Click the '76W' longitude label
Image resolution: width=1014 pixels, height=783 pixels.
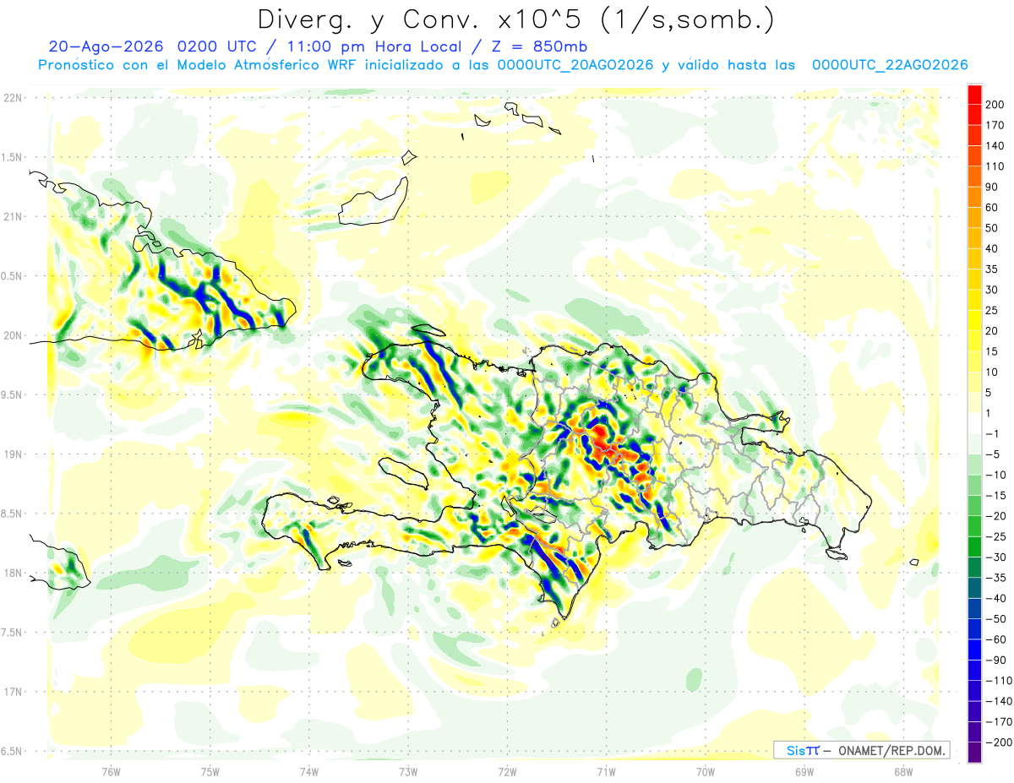point(111,771)
